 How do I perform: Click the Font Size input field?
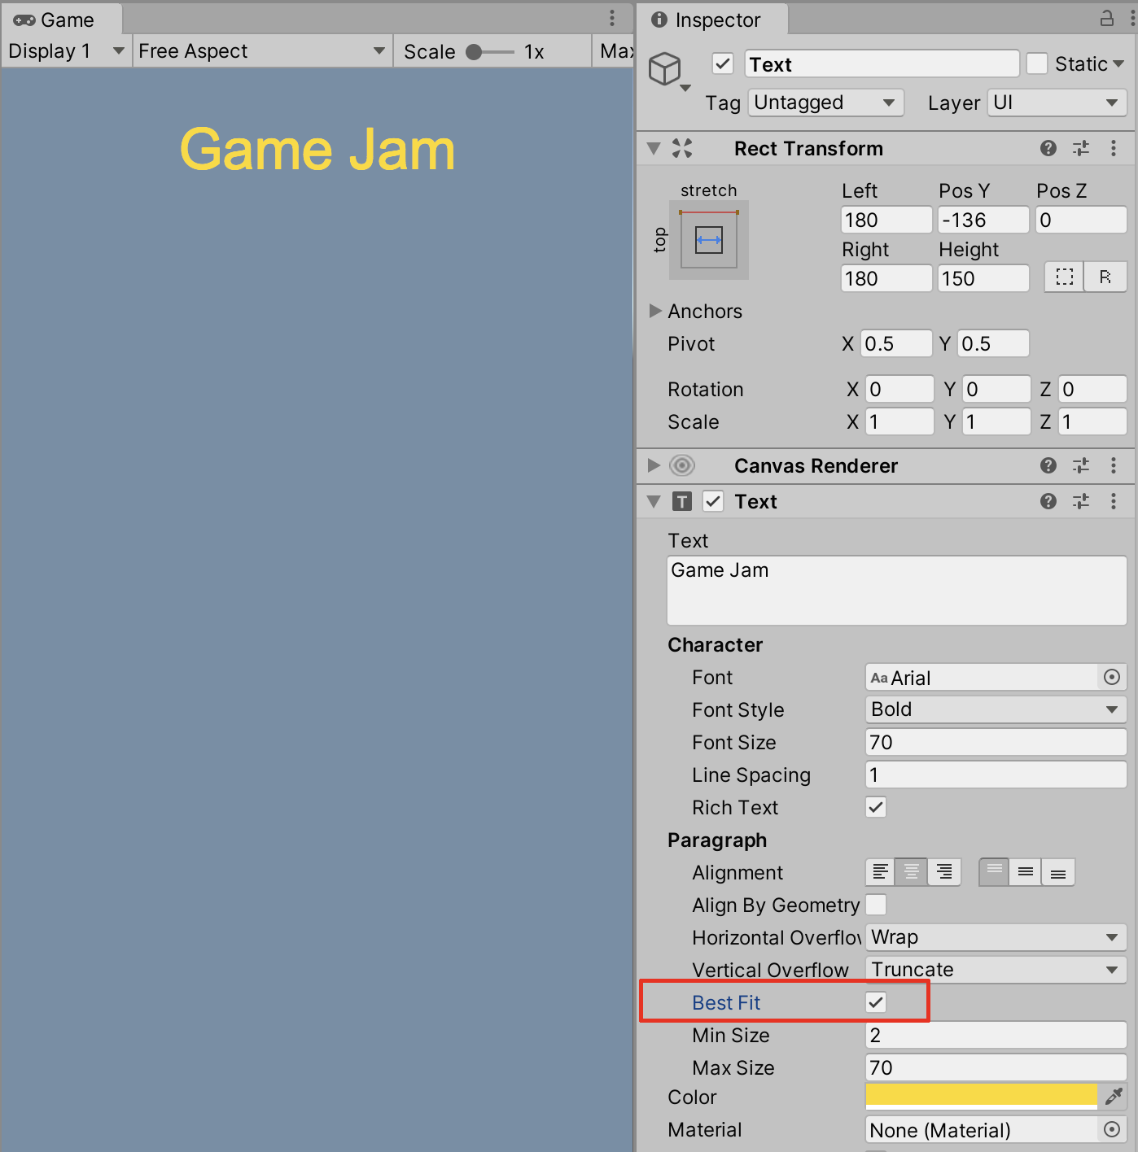995,742
